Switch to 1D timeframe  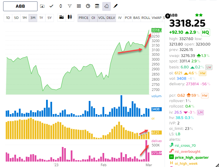[x=8, y=18]
